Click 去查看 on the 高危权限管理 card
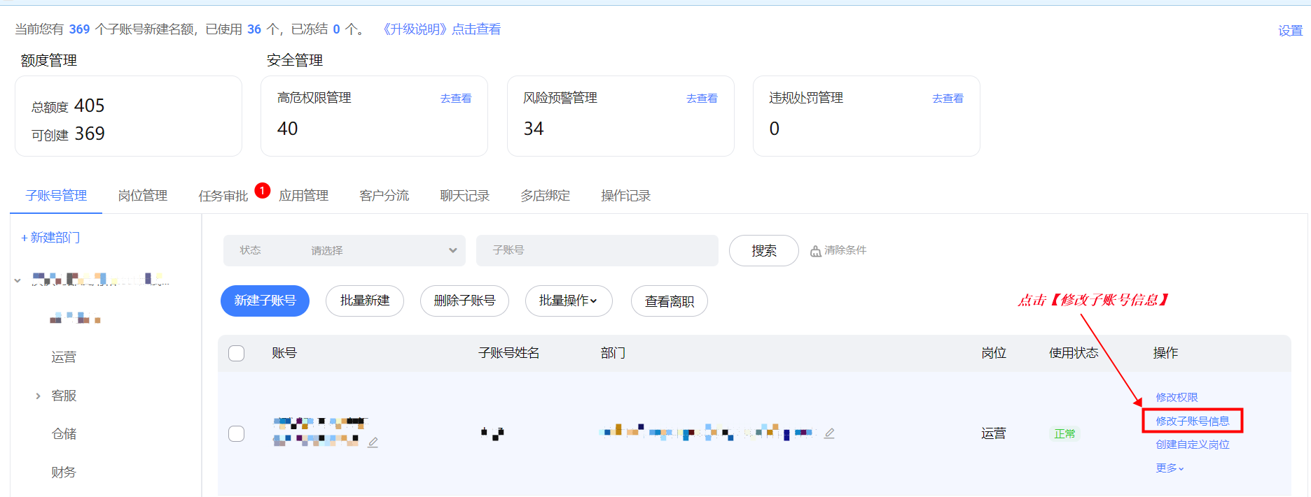The height and width of the screenshot is (497, 1311). tap(456, 99)
